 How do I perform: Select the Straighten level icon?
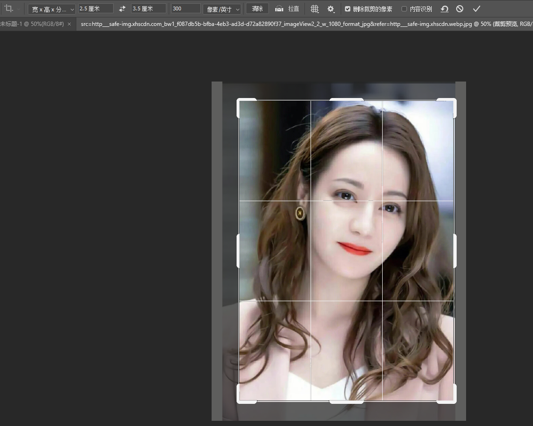[279, 9]
